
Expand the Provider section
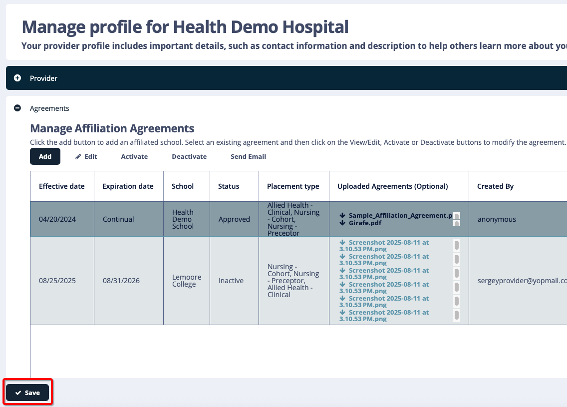coord(17,78)
